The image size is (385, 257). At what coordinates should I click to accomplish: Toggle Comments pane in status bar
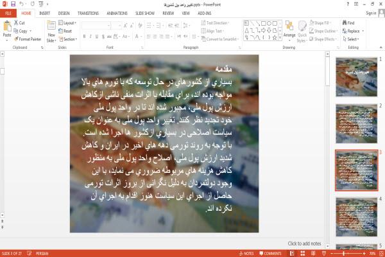[x=270, y=253]
